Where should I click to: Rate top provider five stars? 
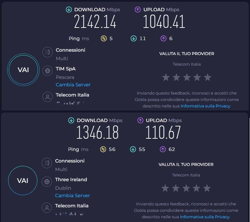(x=208, y=78)
